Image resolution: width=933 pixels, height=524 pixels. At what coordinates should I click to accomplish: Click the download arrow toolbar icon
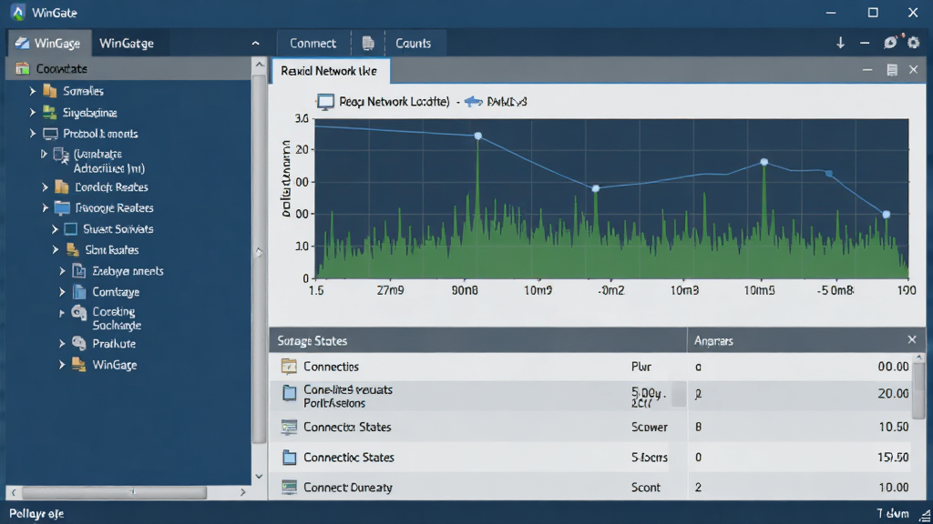click(840, 43)
